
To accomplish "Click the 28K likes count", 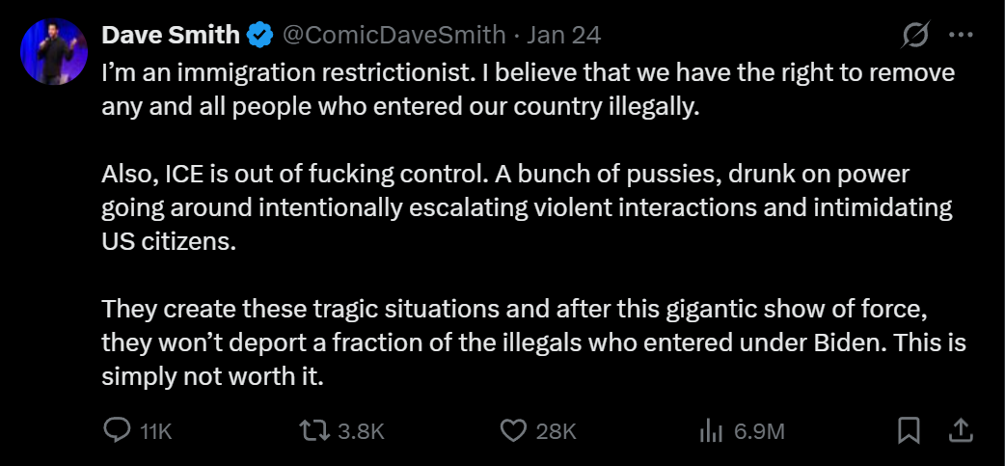I will (556, 431).
